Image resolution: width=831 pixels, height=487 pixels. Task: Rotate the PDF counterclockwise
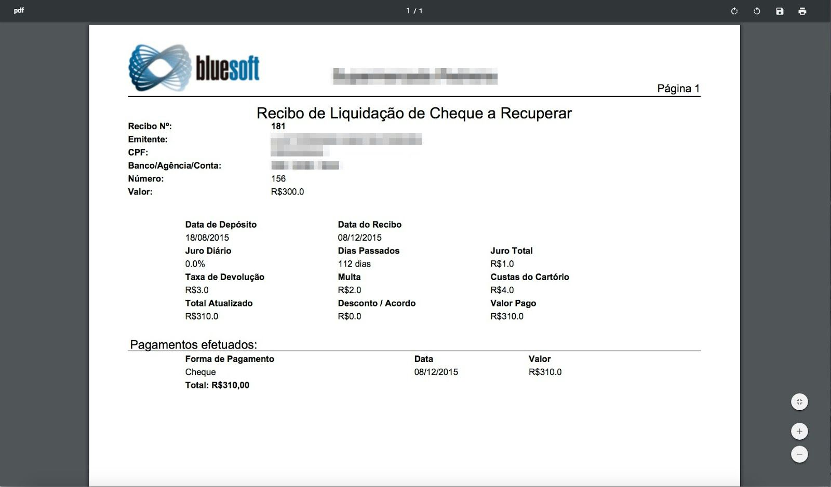pyautogui.click(x=757, y=11)
